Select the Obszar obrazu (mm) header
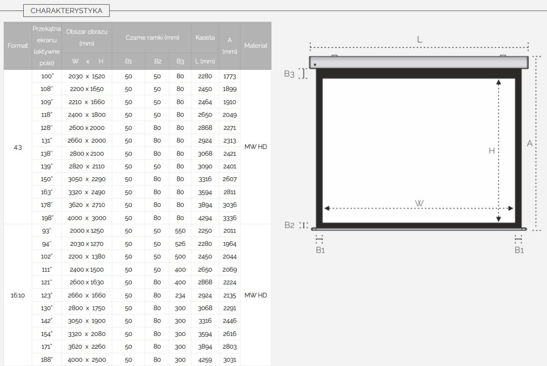 87,37
